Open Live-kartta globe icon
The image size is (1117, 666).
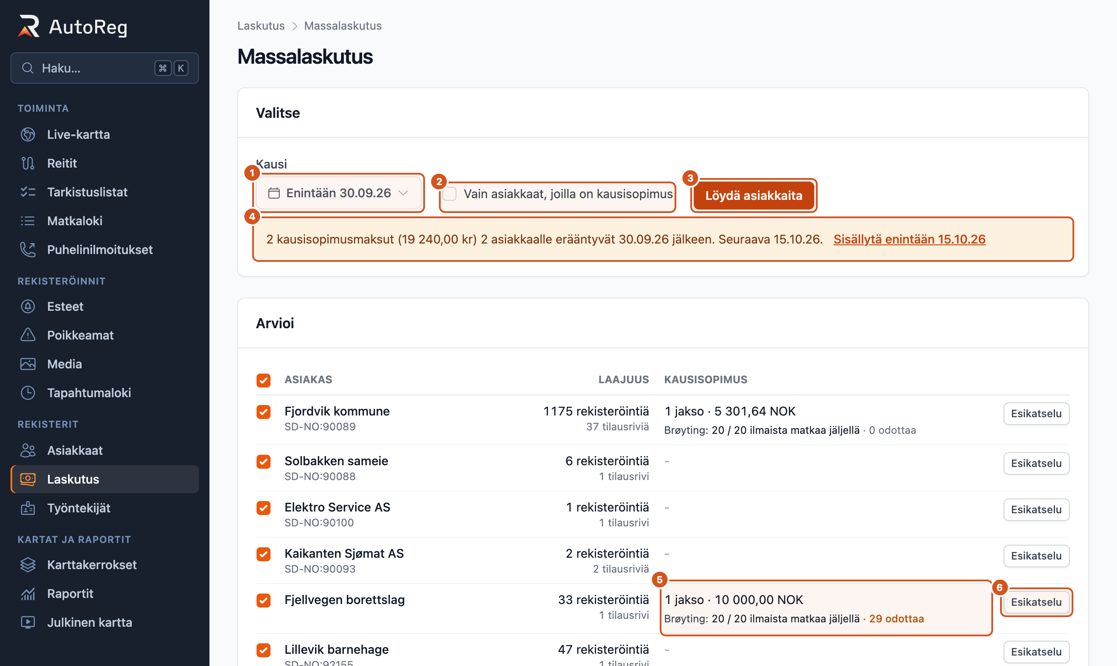pos(28,134)
